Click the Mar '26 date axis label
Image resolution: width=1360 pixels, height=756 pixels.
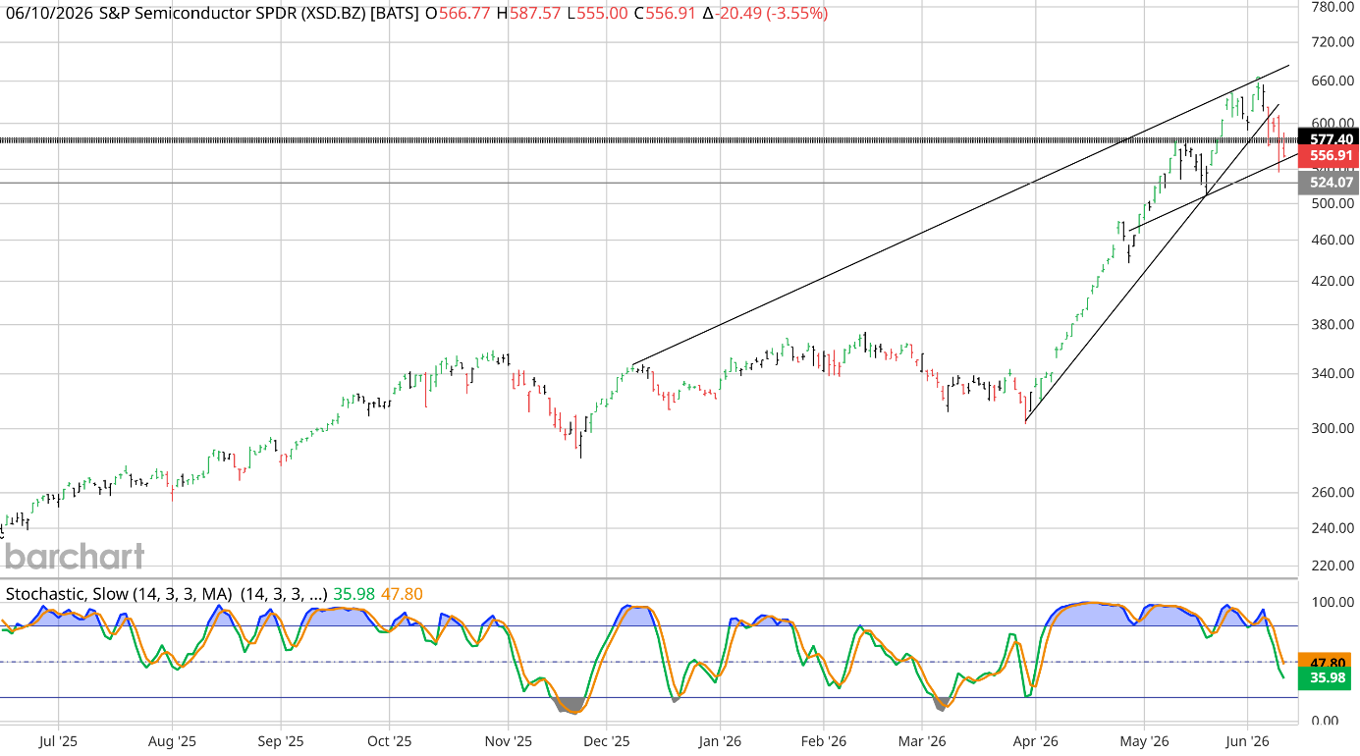pos(923,741)
